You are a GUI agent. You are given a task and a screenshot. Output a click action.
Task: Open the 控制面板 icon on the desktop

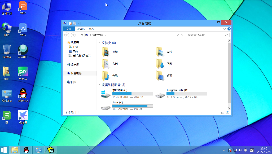coord(7,96)
